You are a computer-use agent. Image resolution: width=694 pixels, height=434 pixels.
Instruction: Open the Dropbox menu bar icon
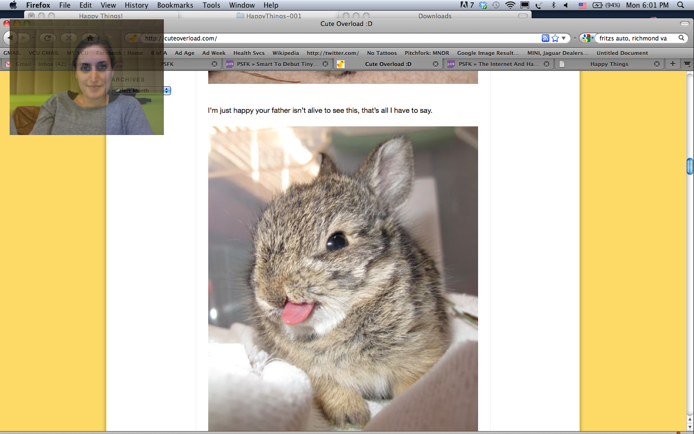[483, 5]
